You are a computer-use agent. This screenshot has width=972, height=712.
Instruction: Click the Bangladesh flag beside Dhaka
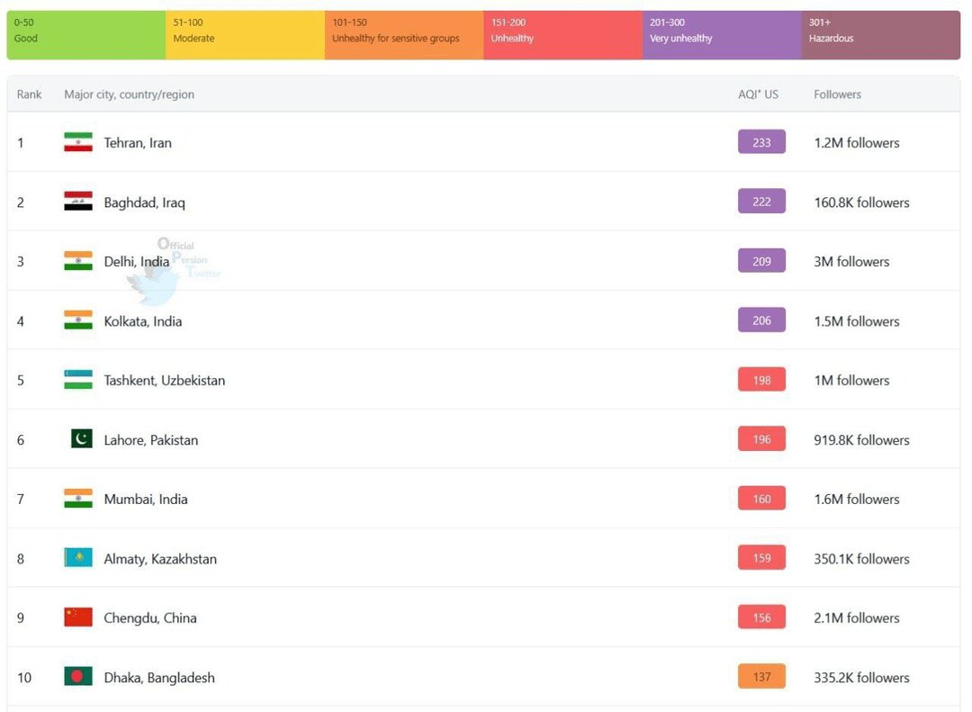[78, 677]
